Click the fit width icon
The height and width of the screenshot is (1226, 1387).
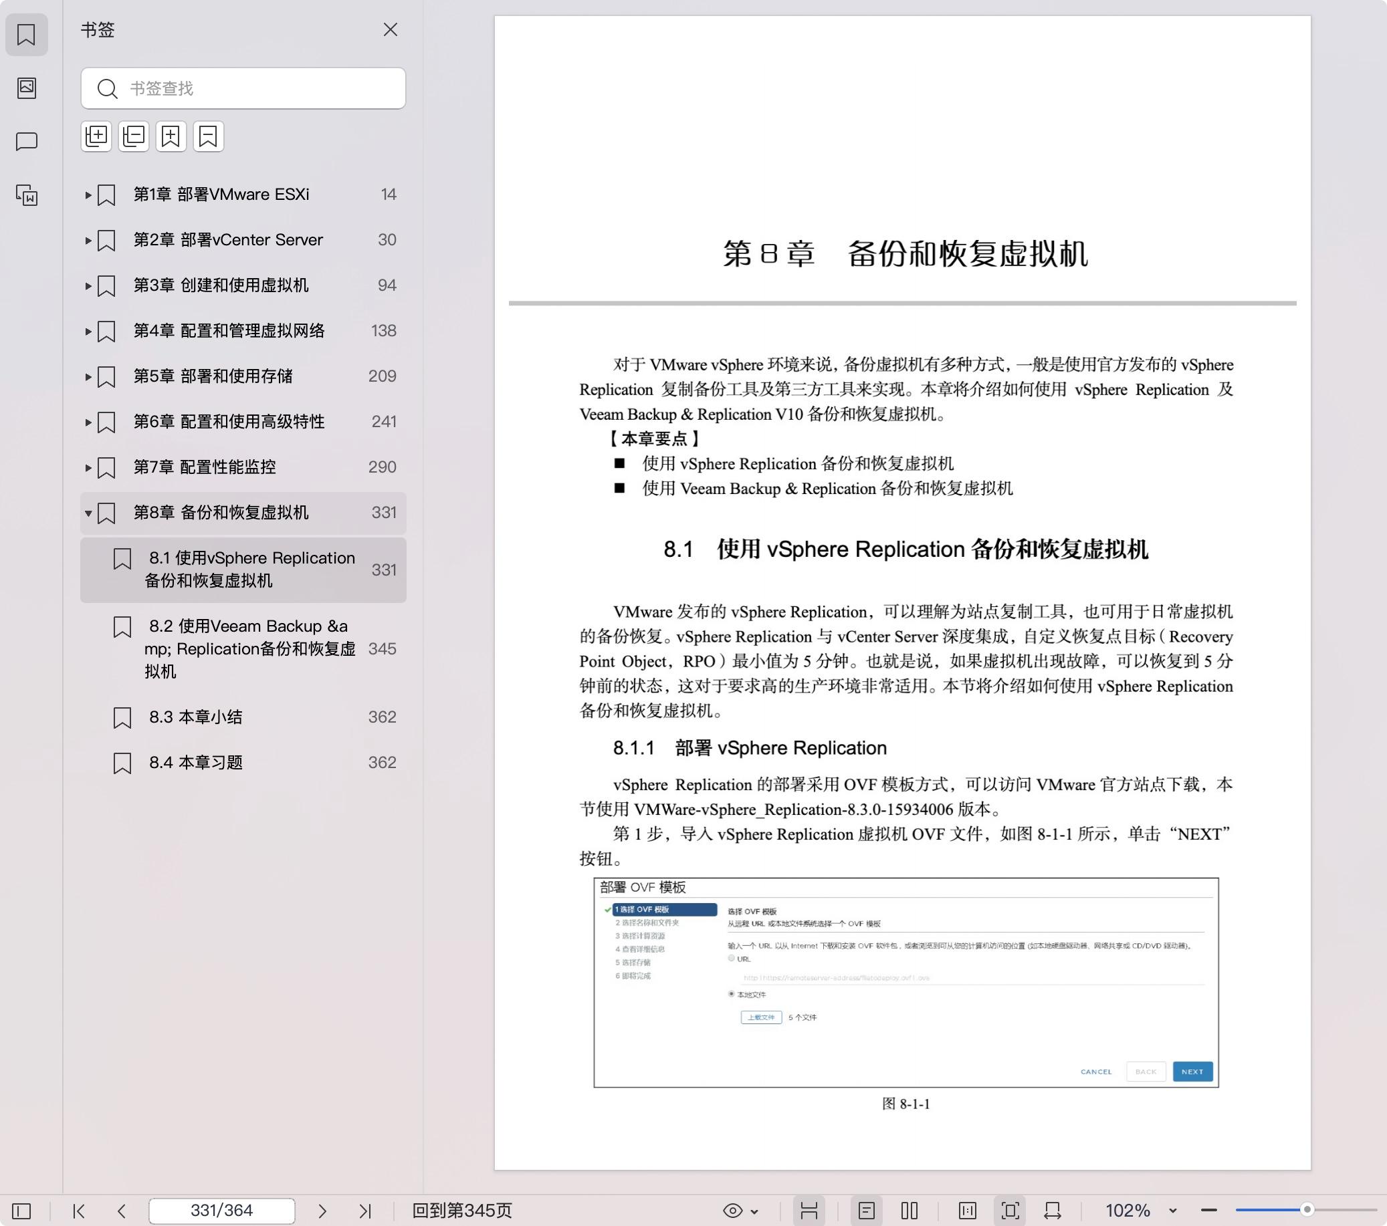[x=1053, y=1211]
